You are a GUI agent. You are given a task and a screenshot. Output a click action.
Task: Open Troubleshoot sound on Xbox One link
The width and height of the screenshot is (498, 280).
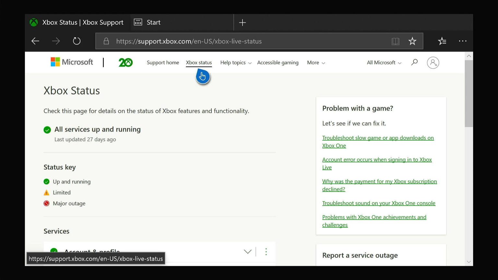[x=378, y=203]
